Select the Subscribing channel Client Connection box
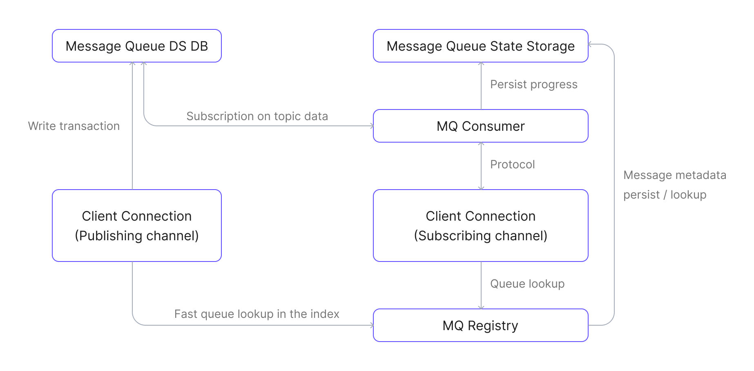754x371 pixels. 480,226
